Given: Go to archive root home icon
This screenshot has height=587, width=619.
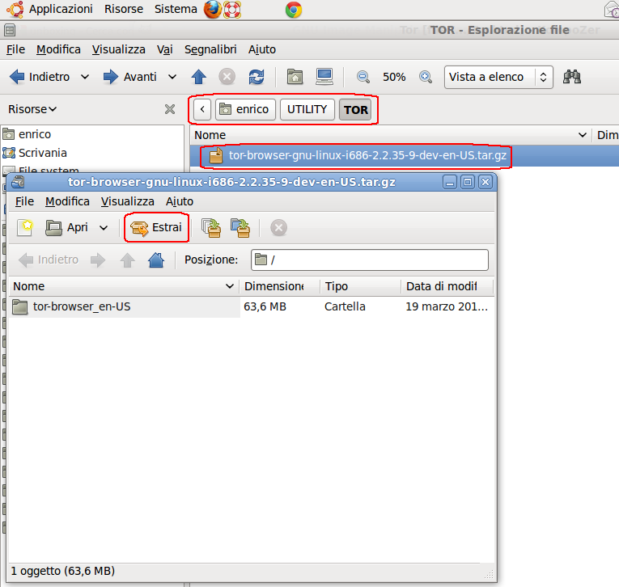Looking at the screenshot, I should click(156, 260).
